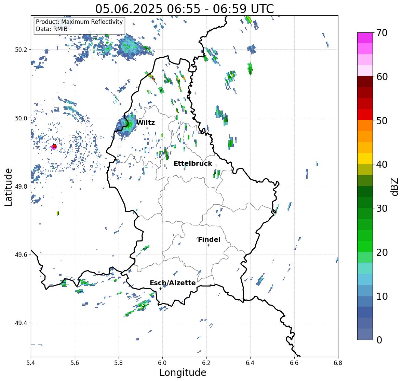Viewport: 403px width, 381px height.
Task: Click the large green rain cell west of Wiltz
Action: pyautogui.click(x=127, y=125)
